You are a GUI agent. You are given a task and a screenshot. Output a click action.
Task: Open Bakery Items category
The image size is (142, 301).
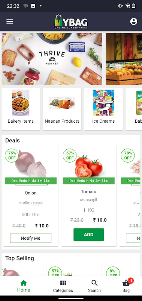21,109
